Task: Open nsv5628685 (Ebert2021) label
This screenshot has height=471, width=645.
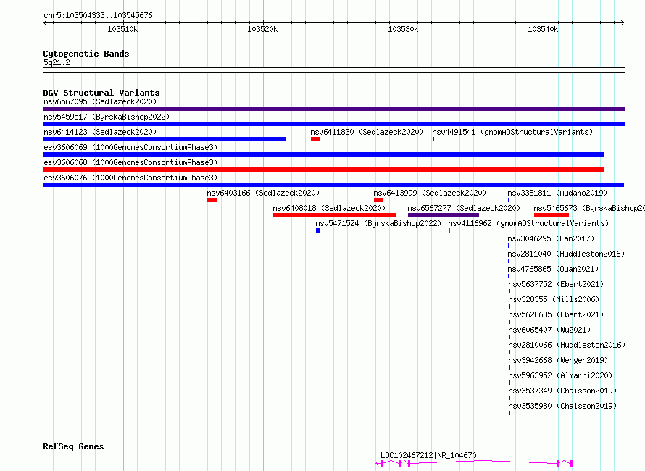Action: click(x=556, y=314)
